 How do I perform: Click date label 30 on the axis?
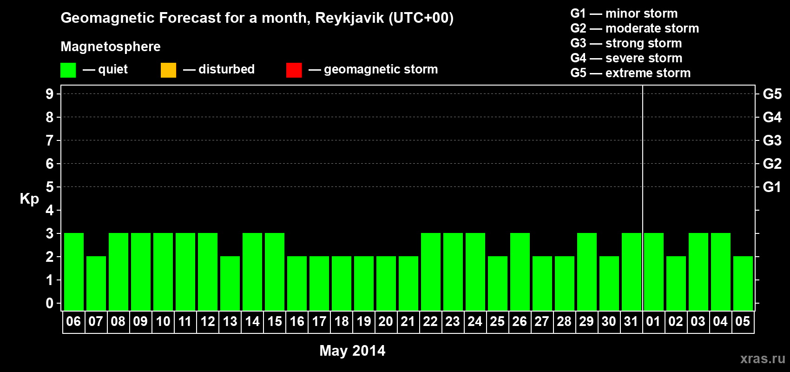tap(609, 321)
